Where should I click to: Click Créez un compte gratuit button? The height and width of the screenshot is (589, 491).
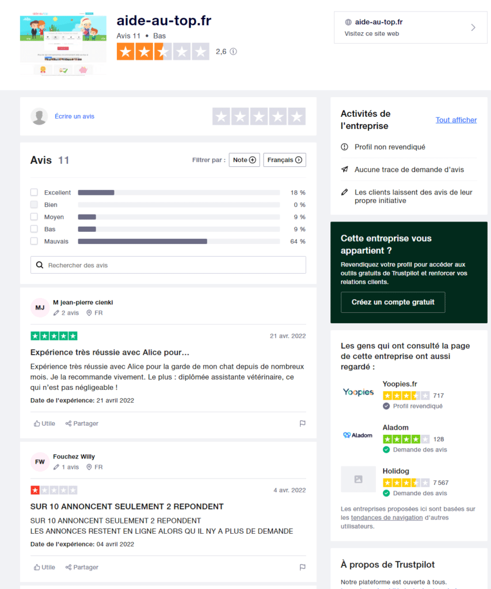pyautogui.click(x=393, y=302)
